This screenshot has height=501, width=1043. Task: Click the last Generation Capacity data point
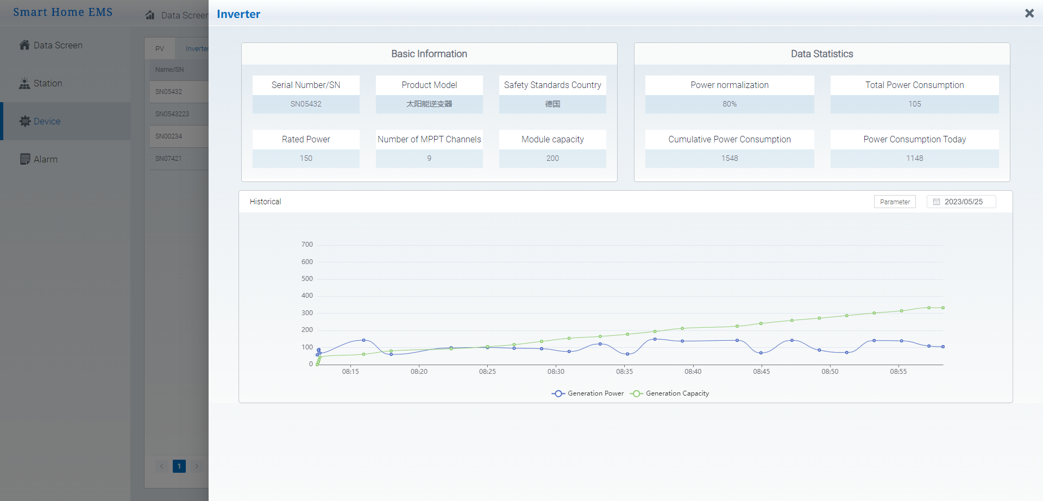click(943, 308)
